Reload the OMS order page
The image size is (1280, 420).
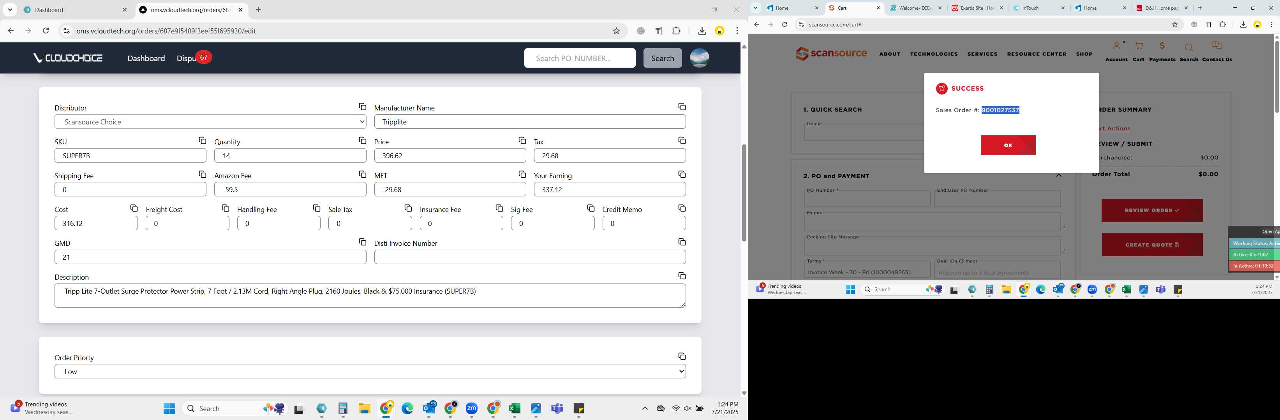coord(46,31)
